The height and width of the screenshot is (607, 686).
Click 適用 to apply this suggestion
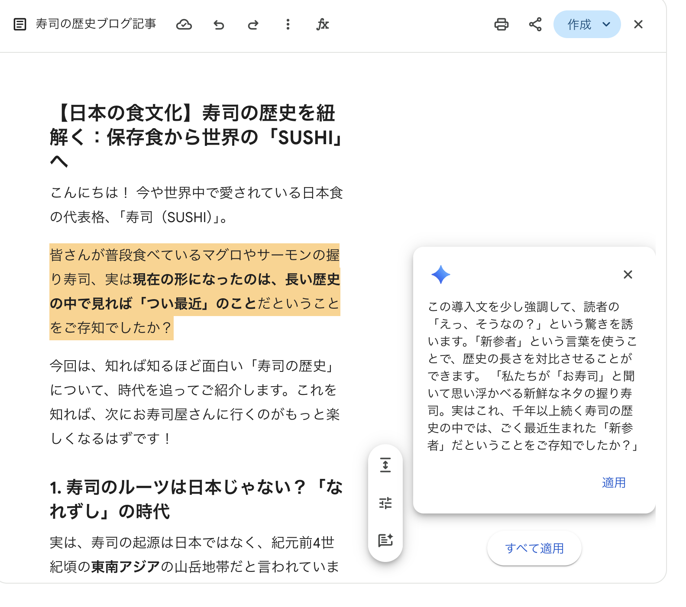click(x=613, y=482)
